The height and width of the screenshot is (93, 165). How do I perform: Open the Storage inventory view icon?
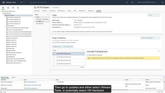[13, 7]
